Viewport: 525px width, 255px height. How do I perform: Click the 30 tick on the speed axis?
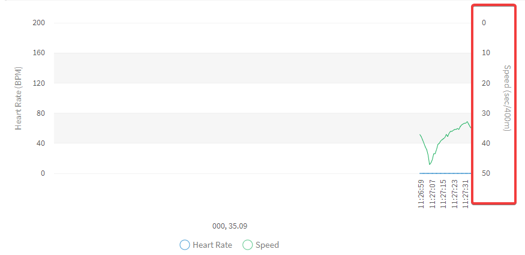click(x=486, y=113)
